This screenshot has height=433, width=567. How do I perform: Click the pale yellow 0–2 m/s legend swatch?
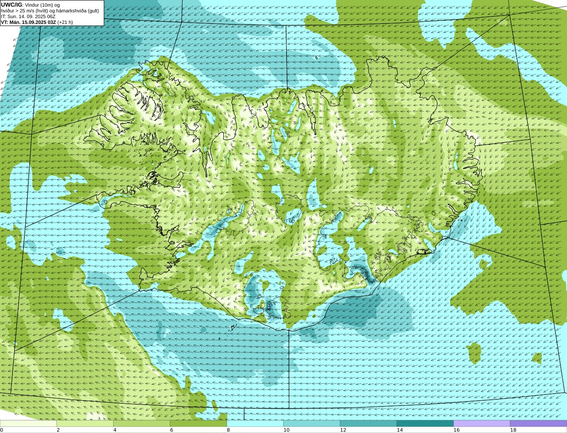pyautogui.click(x=28, y=424)
